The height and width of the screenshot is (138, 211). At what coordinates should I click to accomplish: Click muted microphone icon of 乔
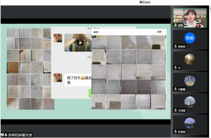(175, 68)
